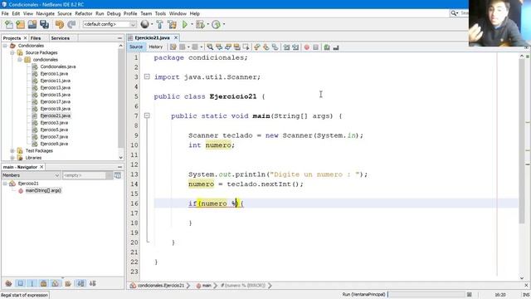Click the New Project toolbar icon

pyautogui.click(x=20, y=24)
